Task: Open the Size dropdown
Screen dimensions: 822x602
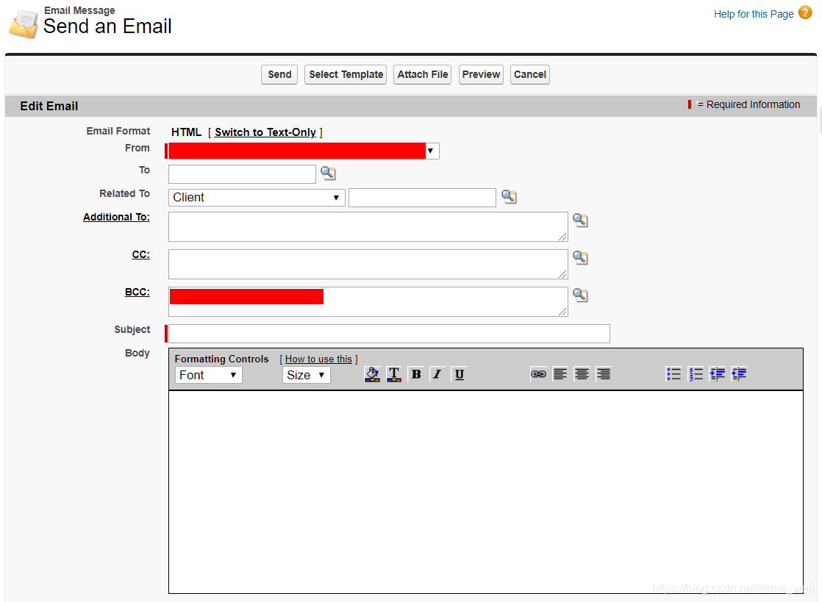Action: (x=306, y=375)
